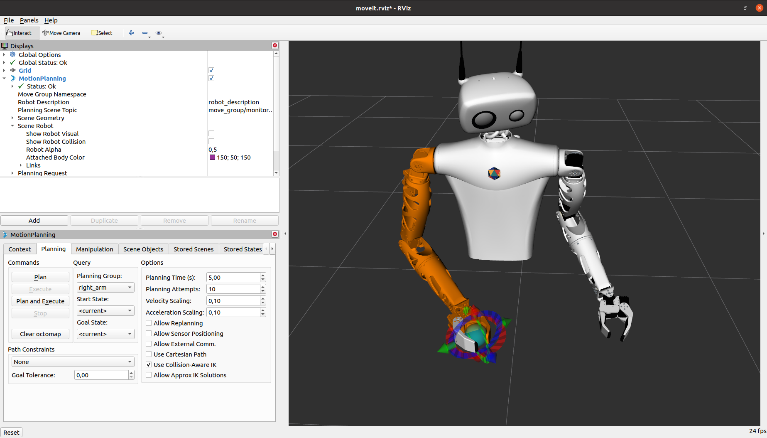Activate the Move Camera tool
Image resolution: width=767 pixels, height=438 pixels.
(61, 33)
